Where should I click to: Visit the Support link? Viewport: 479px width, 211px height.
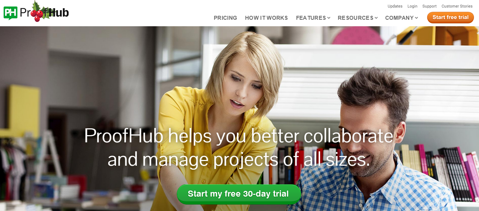[429, 6]
